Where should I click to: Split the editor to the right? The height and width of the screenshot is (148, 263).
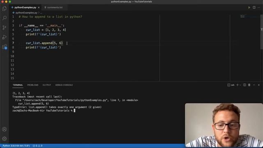pyautogui.click(x=254, y=7)
